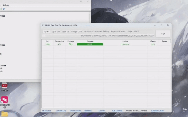Click the Check Update link
188x117 pixels.
75,111
